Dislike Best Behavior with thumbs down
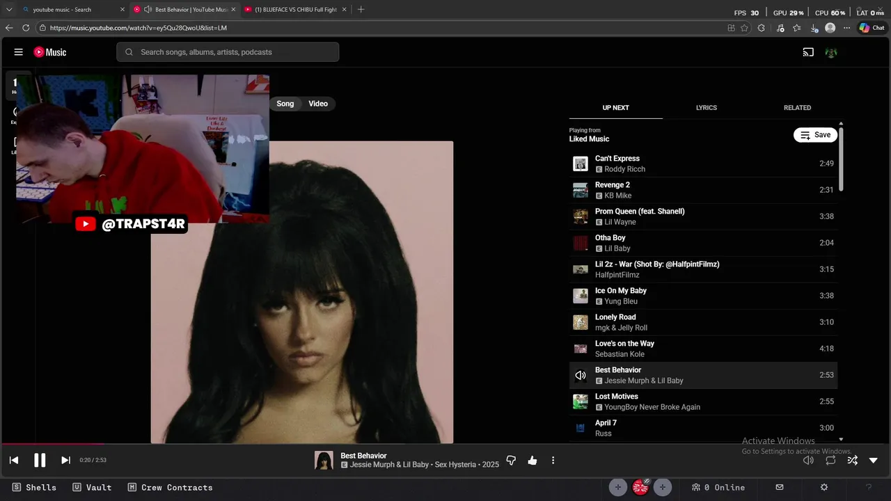The image size is (891, 501). pos(511,461)
